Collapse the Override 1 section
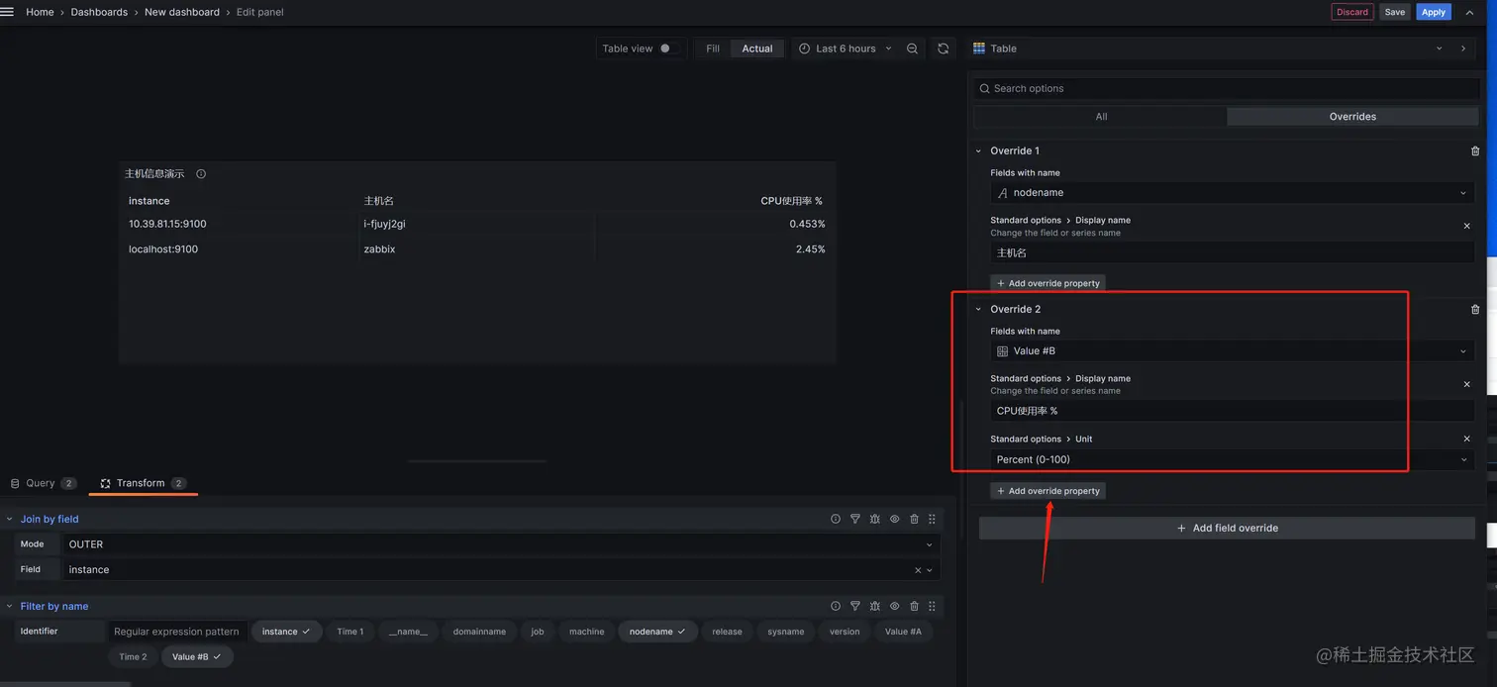 978,151
